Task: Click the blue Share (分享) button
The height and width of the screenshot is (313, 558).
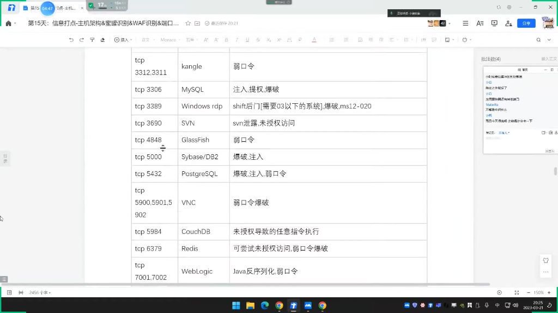Action: pos(526,23)
